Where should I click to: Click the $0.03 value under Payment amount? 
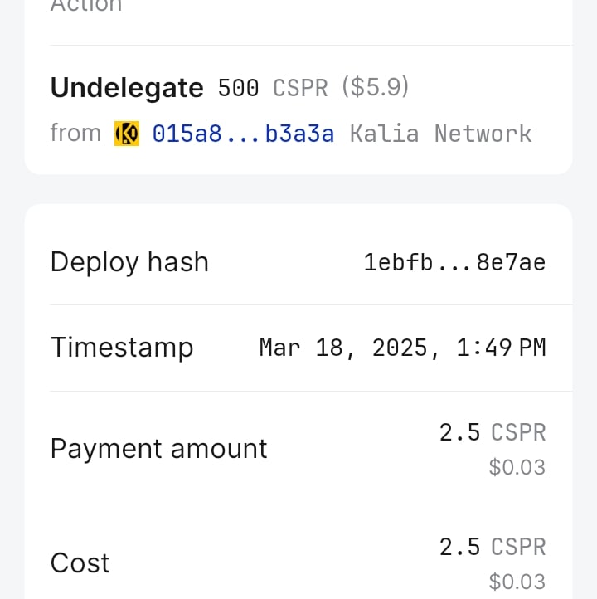517,467
